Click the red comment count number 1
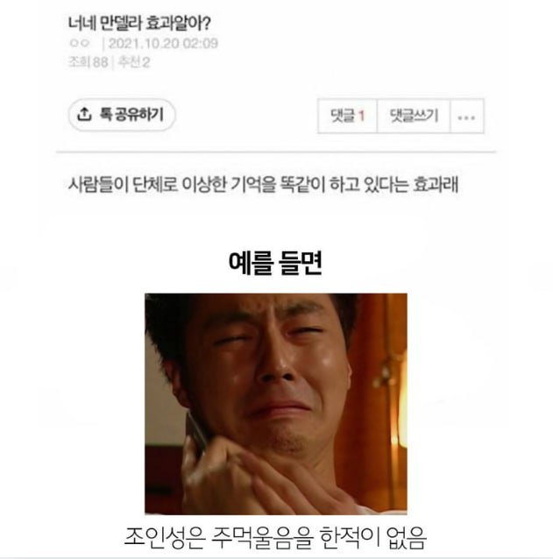Image resolution: width=553 pixels, height=559 pixels. 361,116
